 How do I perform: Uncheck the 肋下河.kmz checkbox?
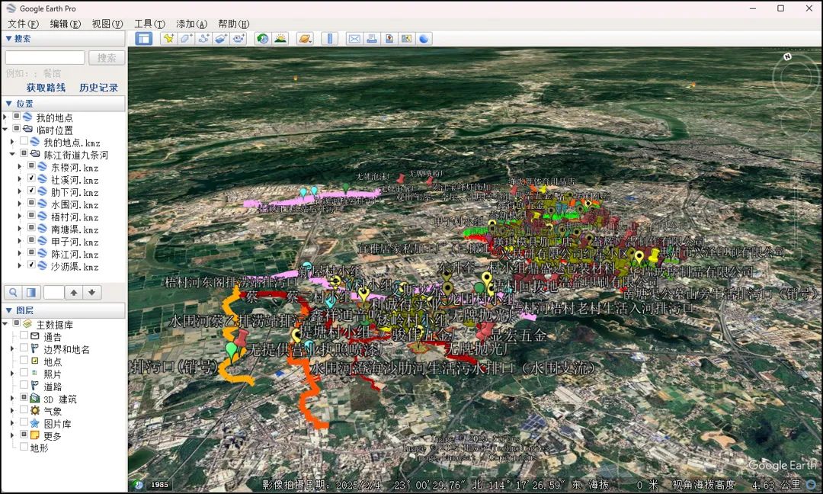pos(31,191)
